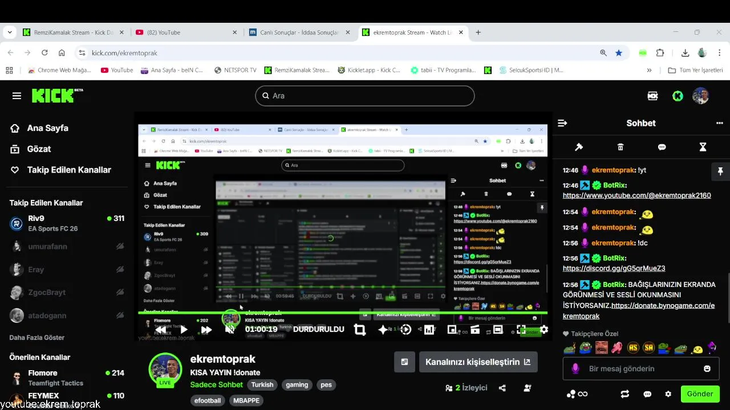The width and height of the screenshot is (730, 410).
Task: Open video player settings gear
Action: (544, 329)
